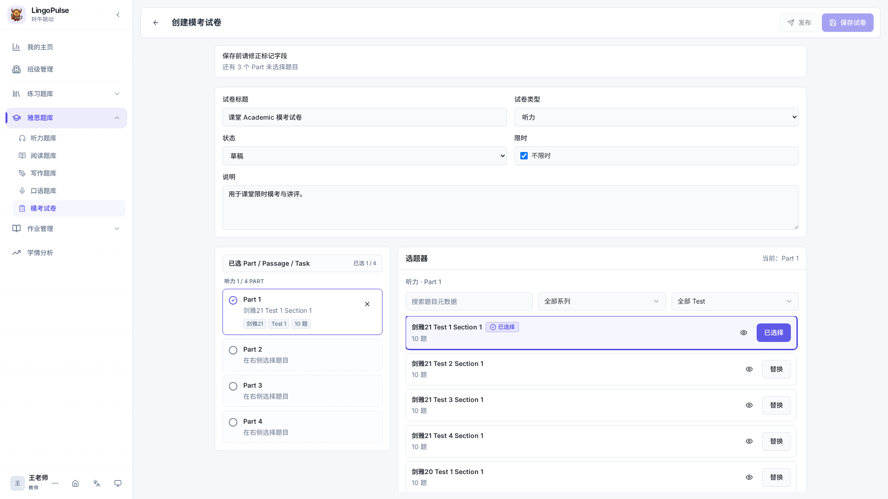Image resolution: width=888 pixels, height=499 pixels.
Task: Click the 保存试卷 button
Action: point(847,23)
